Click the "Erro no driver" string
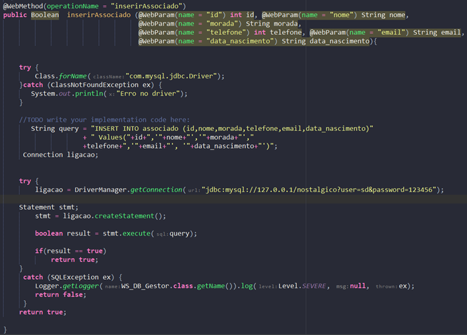467x335 pixels. click(x=148, y=93)
